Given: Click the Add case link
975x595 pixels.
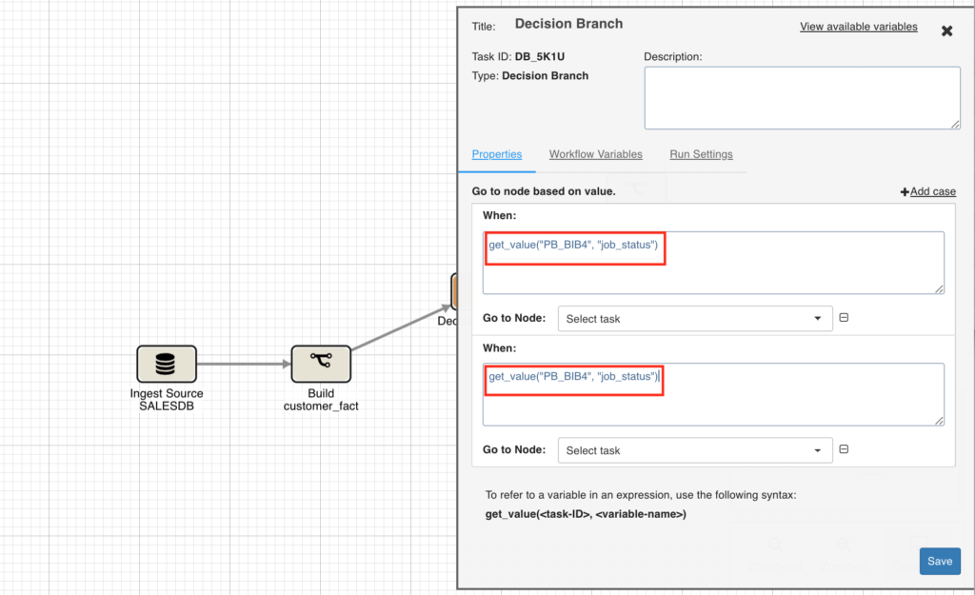Looking at the screenshot, I should pos(932,191).
